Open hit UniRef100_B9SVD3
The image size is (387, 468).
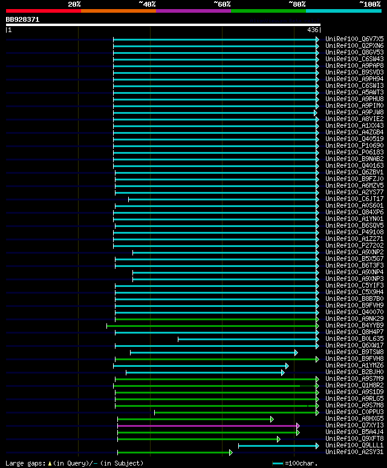pyautogui.click(x=354, y=73)
